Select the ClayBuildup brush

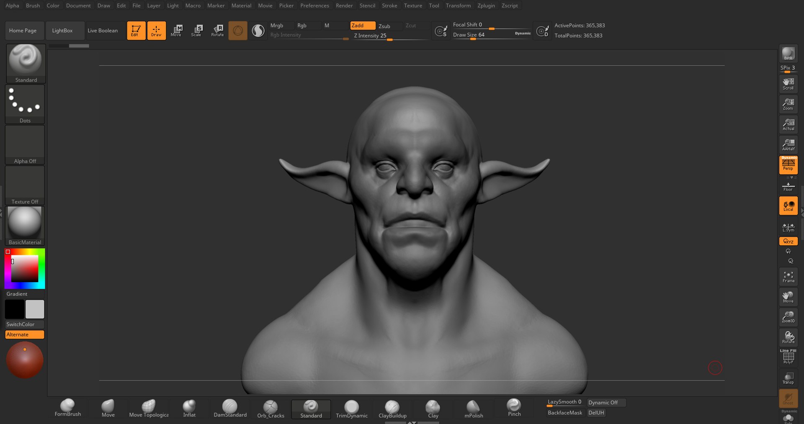click(x=392, y=409)
